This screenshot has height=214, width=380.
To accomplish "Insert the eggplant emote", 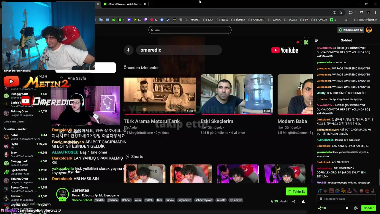I will (x=355, y=191).
